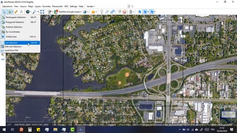Image resolution: width=237 pixels, height=133 pixels.
Task: Click the yellow star favorites icon
Action: [x=93, y=11]
